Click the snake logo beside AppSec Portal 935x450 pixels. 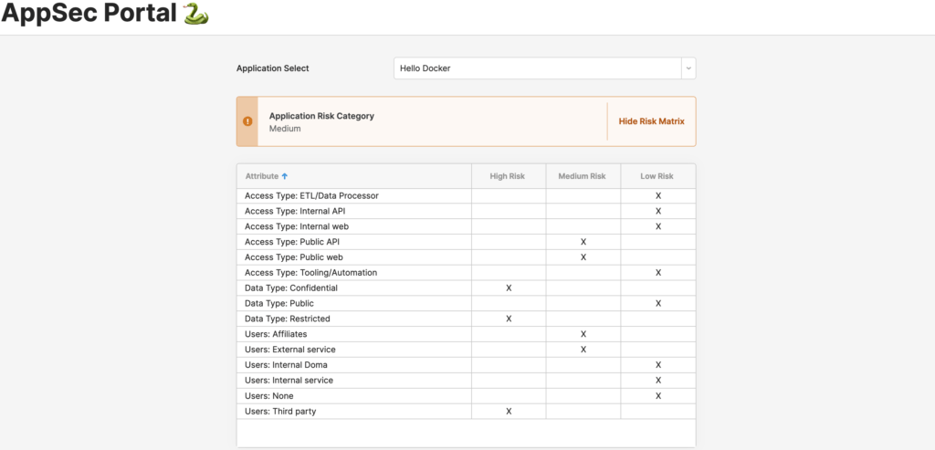(196, 13)
